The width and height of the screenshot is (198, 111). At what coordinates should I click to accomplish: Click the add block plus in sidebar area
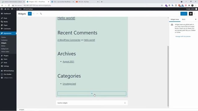pyautogui.click(x=92, y=93)
